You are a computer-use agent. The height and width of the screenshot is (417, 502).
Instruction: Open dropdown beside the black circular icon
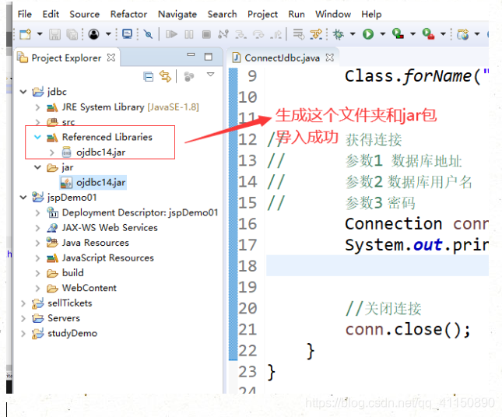pos(108,34)
